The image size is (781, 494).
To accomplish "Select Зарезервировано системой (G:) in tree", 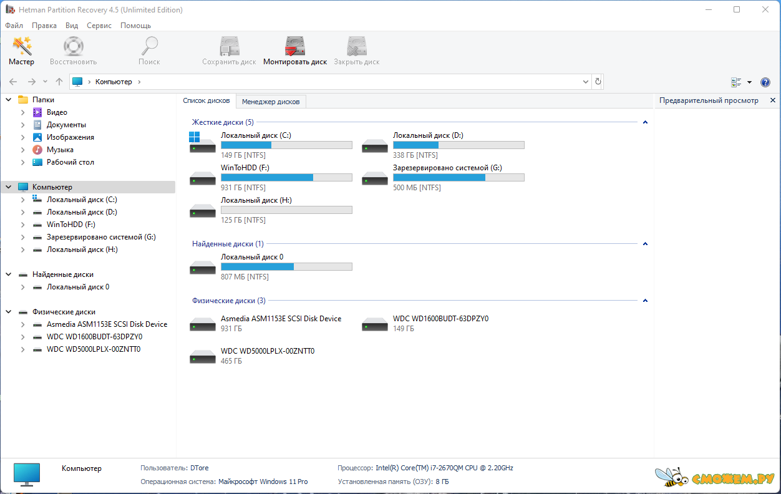I will (101, 237).
